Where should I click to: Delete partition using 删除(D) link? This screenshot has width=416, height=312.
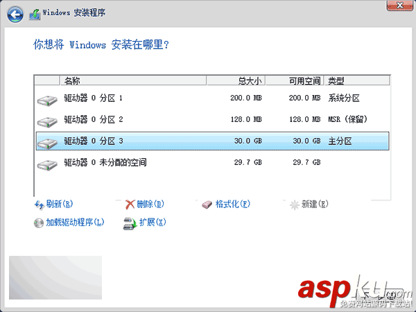pos(150,204)
